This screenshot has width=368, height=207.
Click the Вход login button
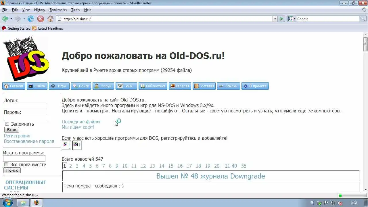(x=11, y=130)
